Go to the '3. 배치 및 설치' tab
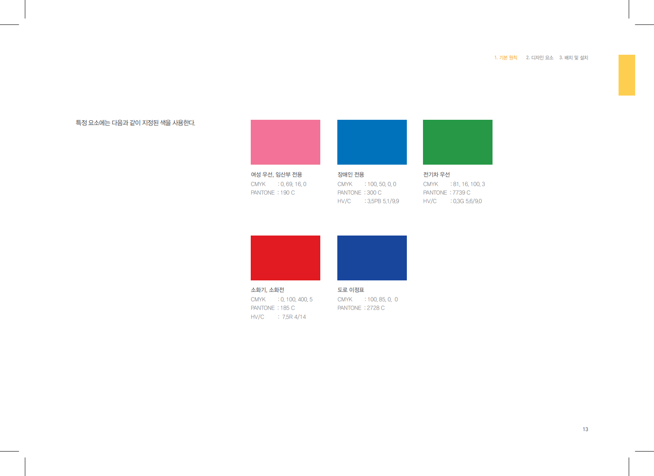 [x=573, y=58]
